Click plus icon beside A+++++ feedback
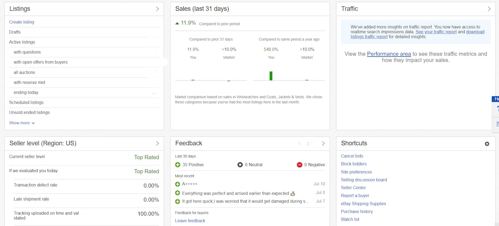Viewport: 499px width, 226px height. tap(178, 184)
